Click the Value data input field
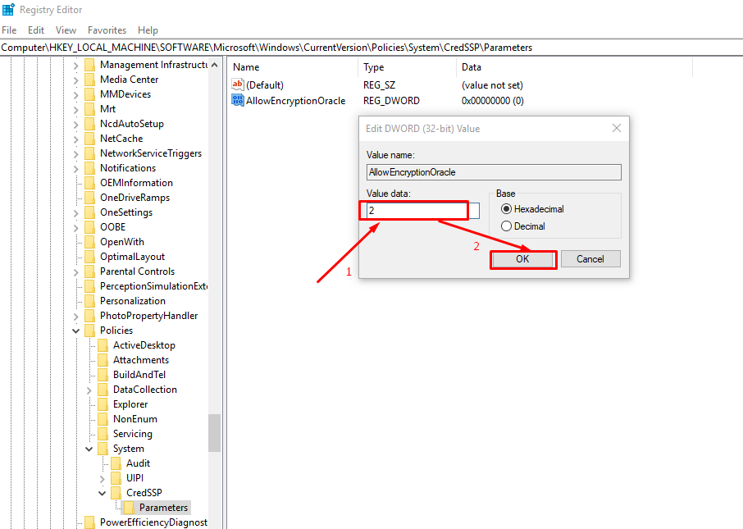 click(418, 211)
